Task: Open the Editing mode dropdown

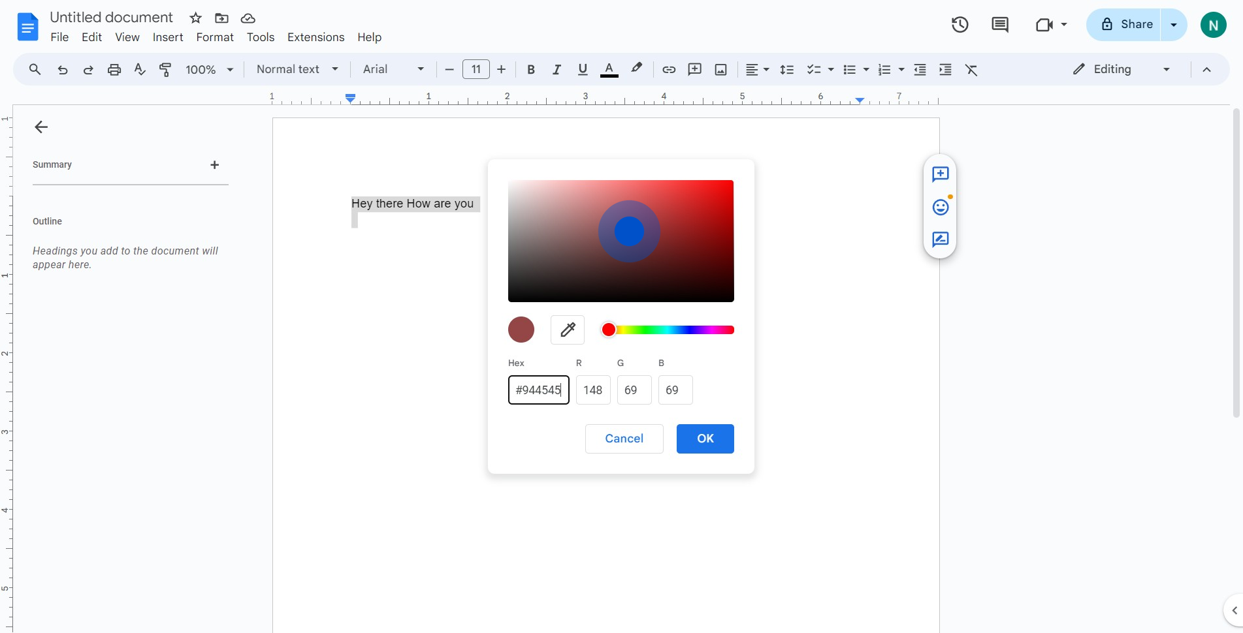Action: point(1122,69)
